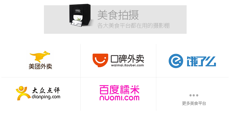The height and width of the screenshot is (125, 230).
Task: Click the food photo inside the light box opening
Action: (x=78, y=18)
